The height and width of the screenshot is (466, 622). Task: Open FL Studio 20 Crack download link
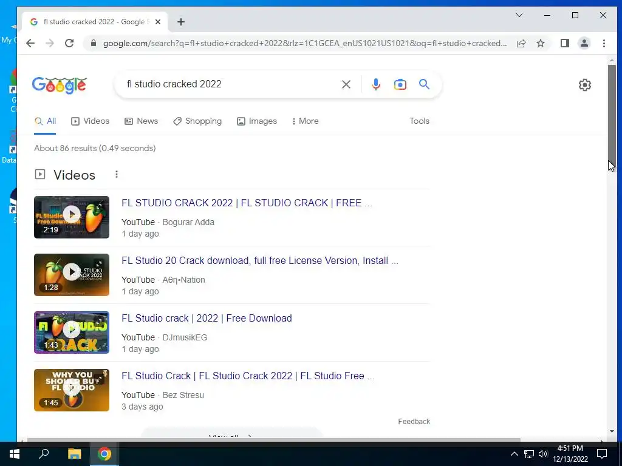pos(260,260)
